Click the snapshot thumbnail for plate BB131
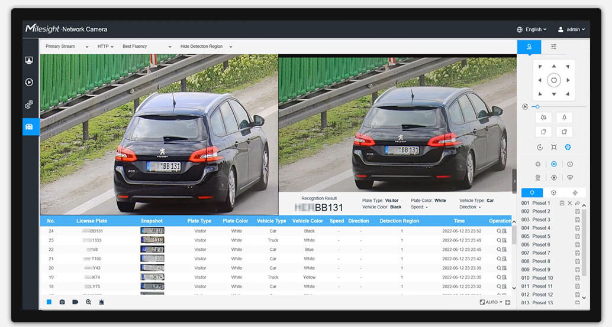The image size is (612, 327). tap(152, 231)
